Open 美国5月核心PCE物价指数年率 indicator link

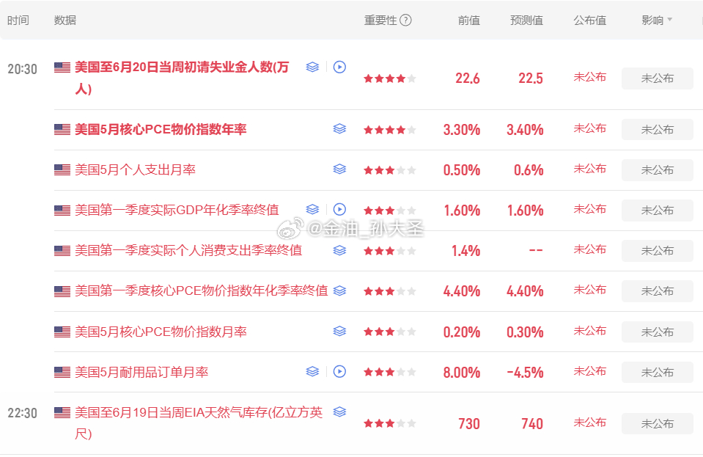click(x=161, y=129)
